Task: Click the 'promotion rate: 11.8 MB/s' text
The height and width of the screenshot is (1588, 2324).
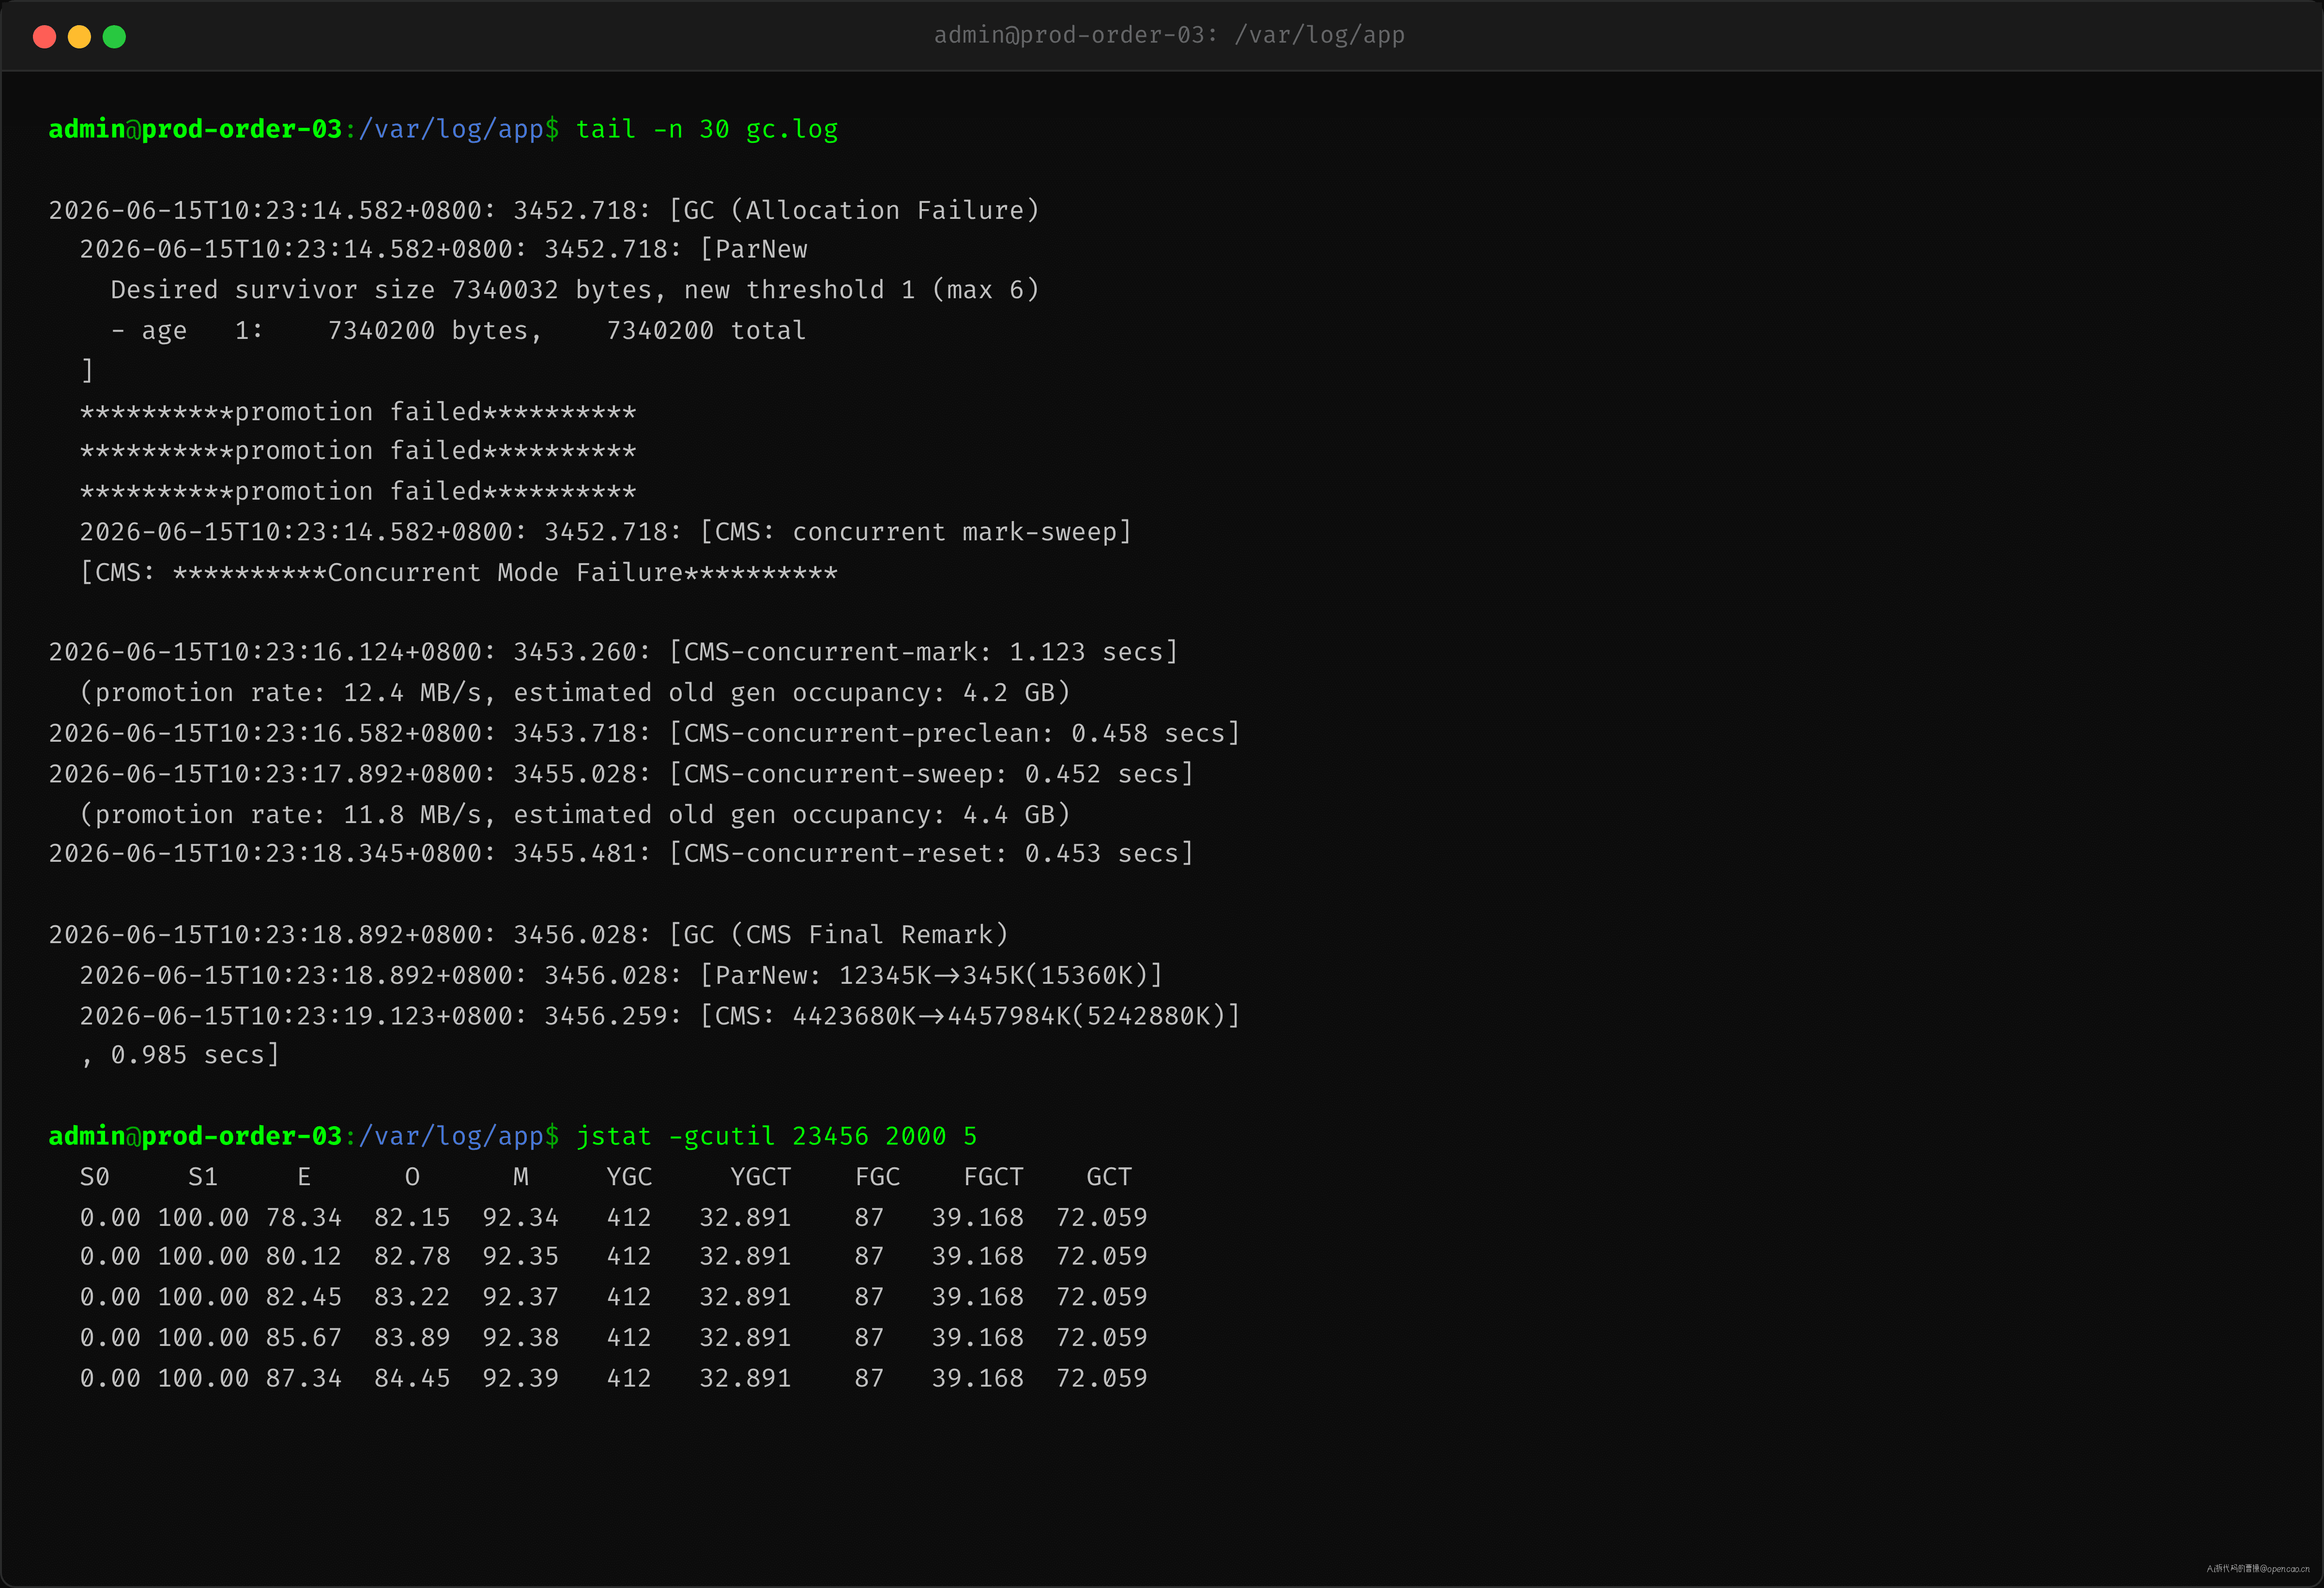Action: tap(288, 815)
